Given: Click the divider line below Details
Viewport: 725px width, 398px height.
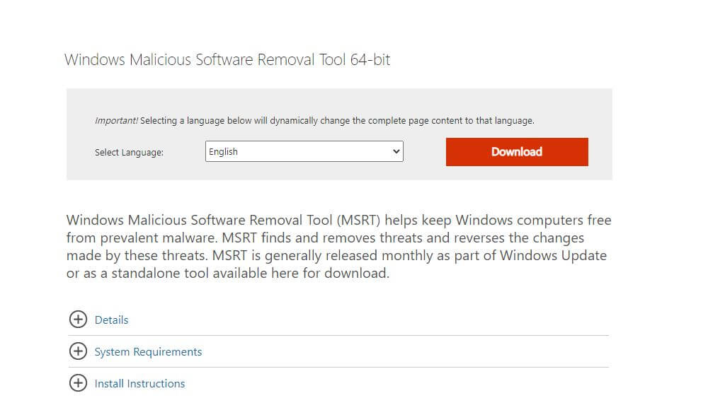Looking at the screenshot, I should pyautogui.click(x=338, y=335).
